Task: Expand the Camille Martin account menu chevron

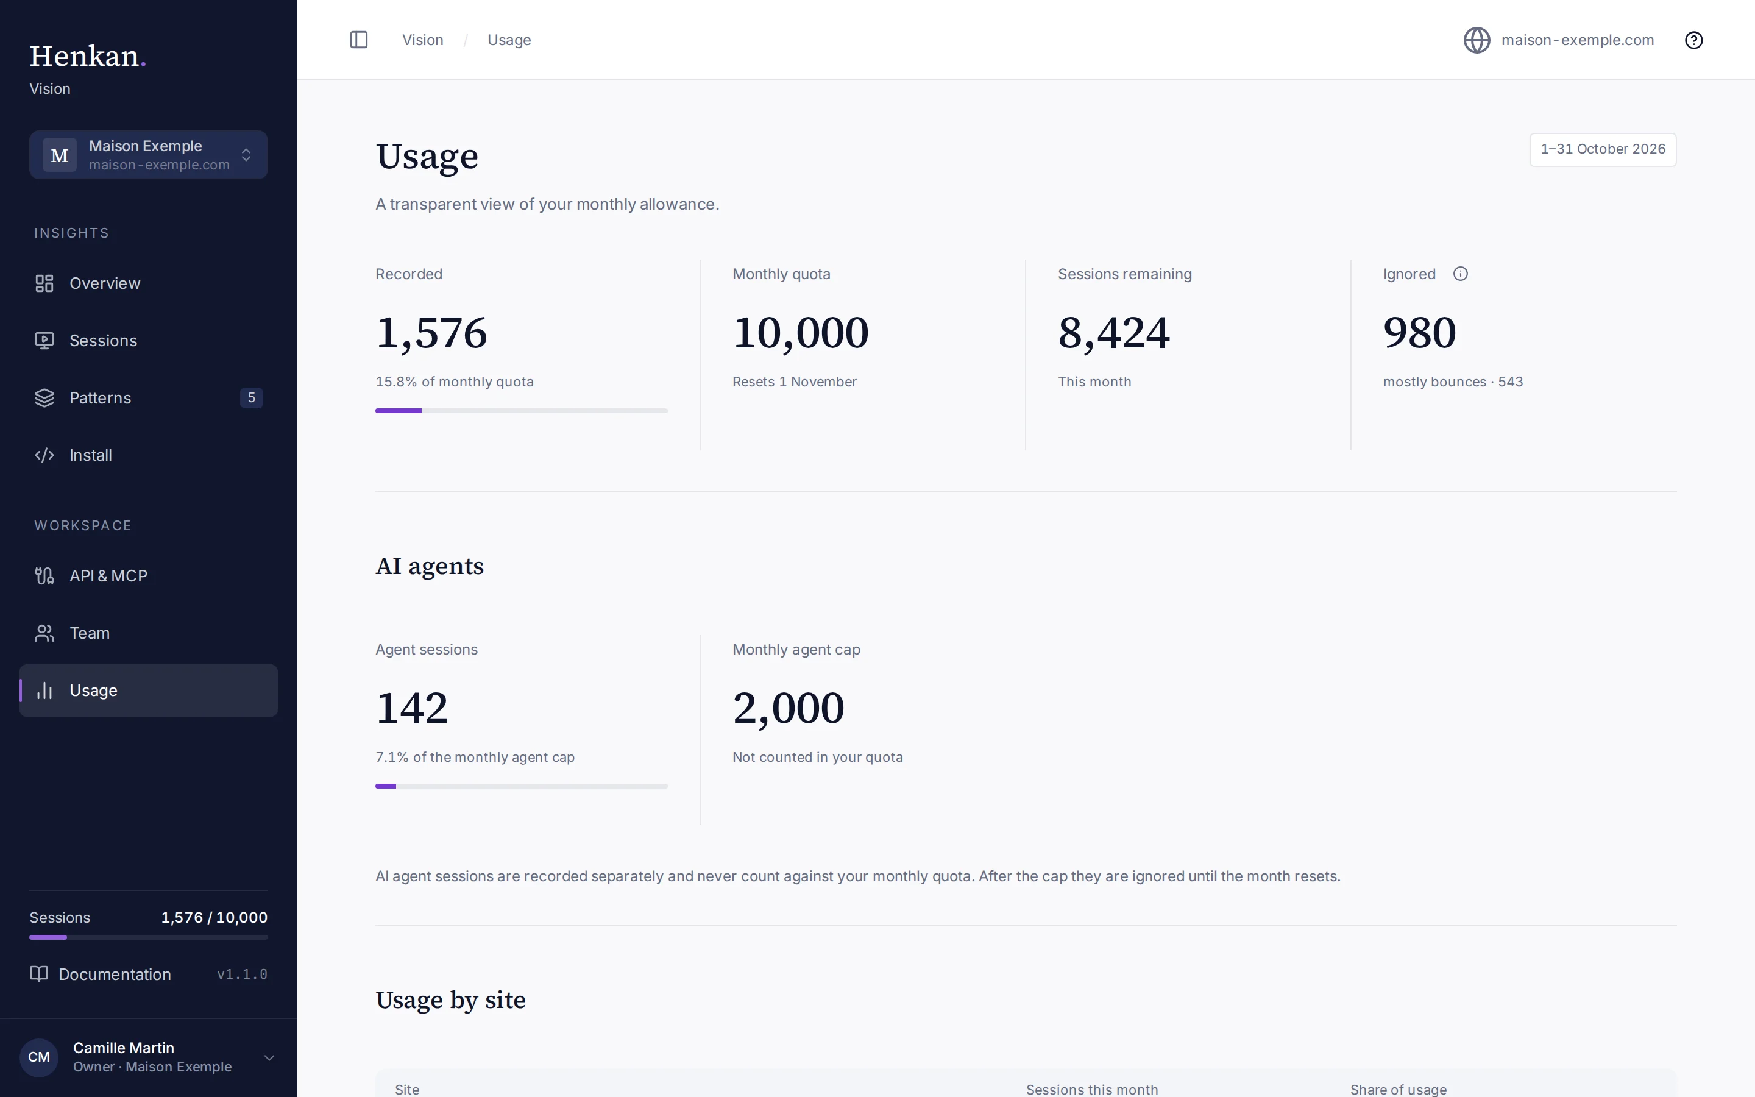Action: pos(269,1057)
